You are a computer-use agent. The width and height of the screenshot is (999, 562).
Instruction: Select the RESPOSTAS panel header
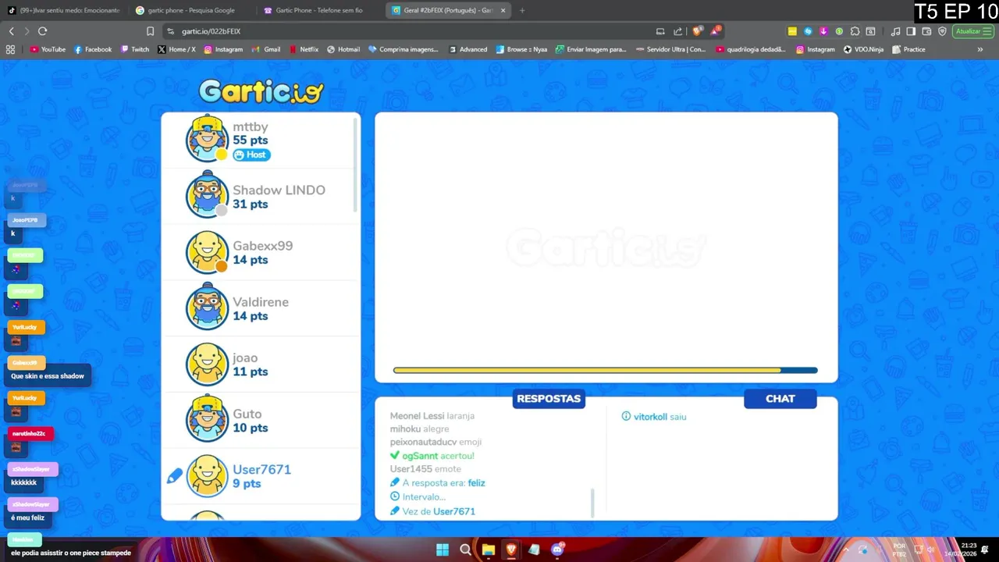(x=549, y=399)
